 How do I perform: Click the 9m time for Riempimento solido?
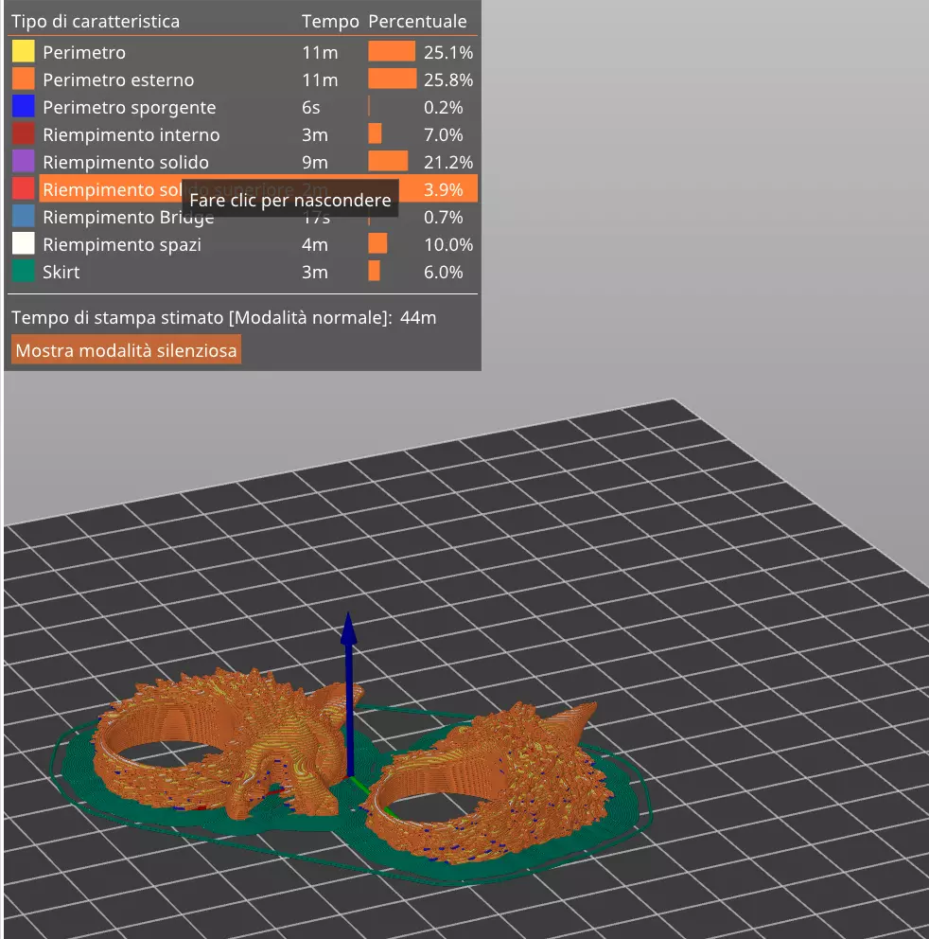point(315,162)
